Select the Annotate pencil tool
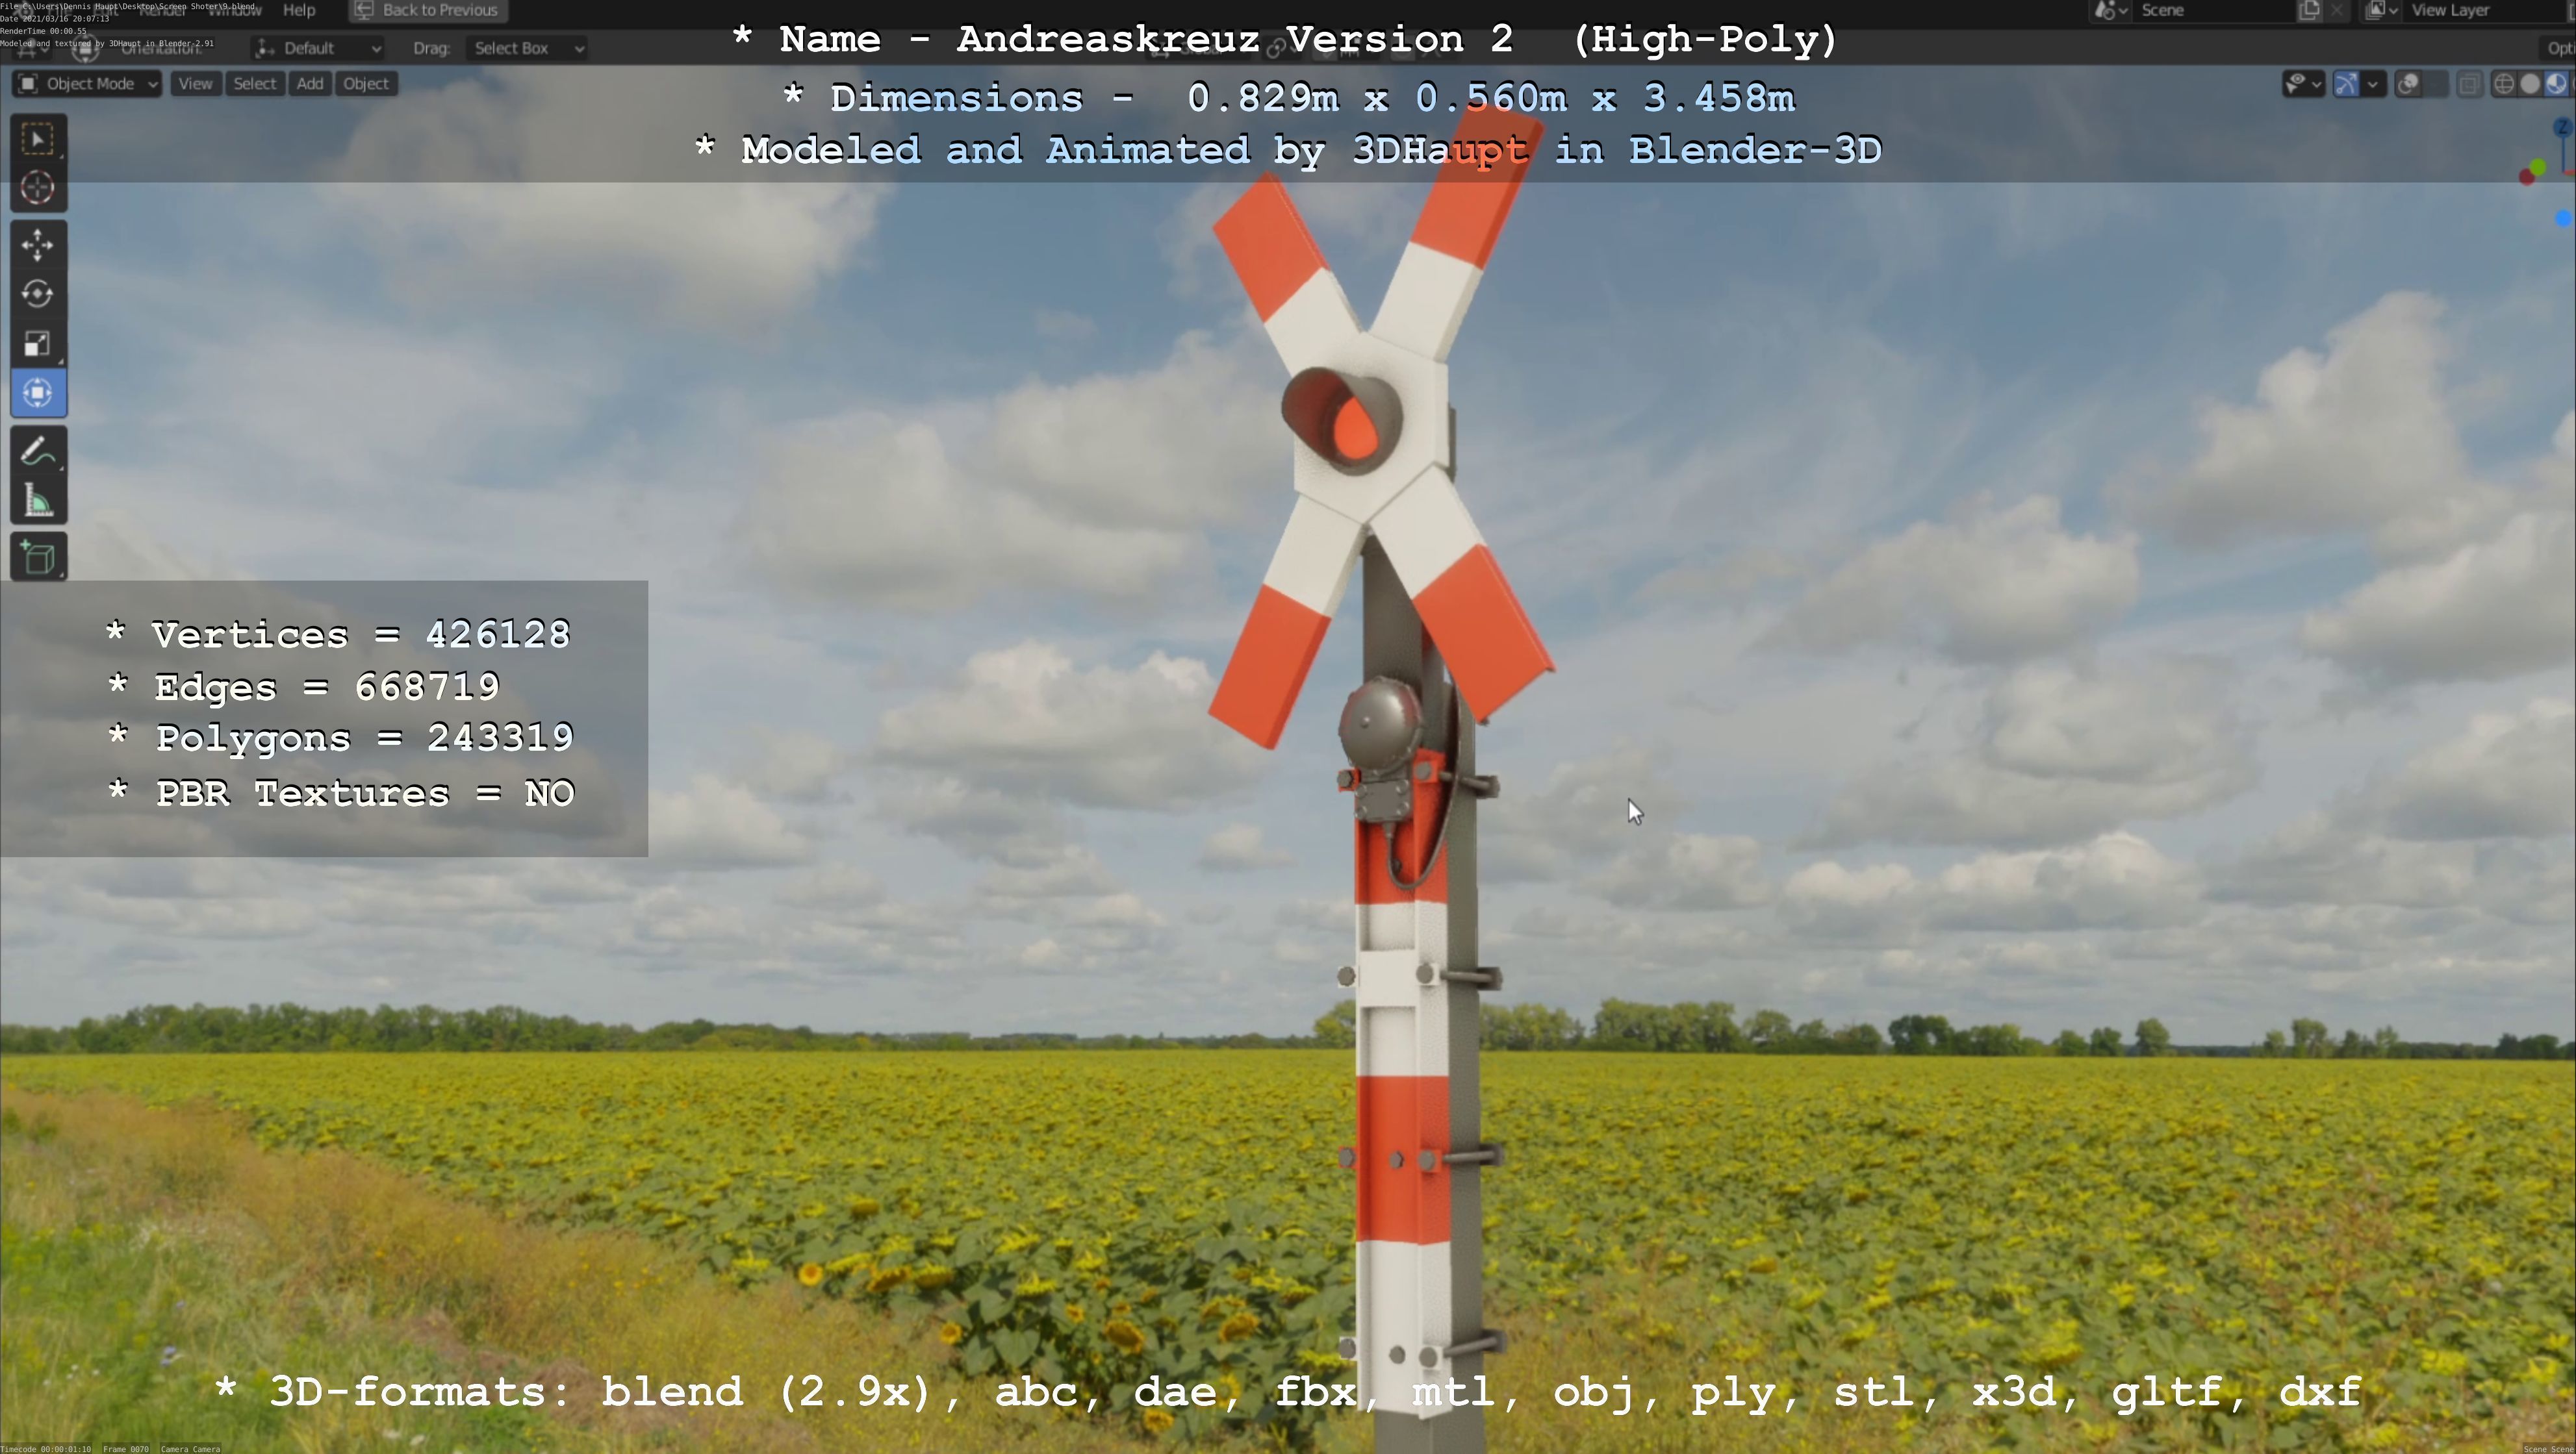The height and width of the screenshot is (1454, 2576). [x=38, y=451]
